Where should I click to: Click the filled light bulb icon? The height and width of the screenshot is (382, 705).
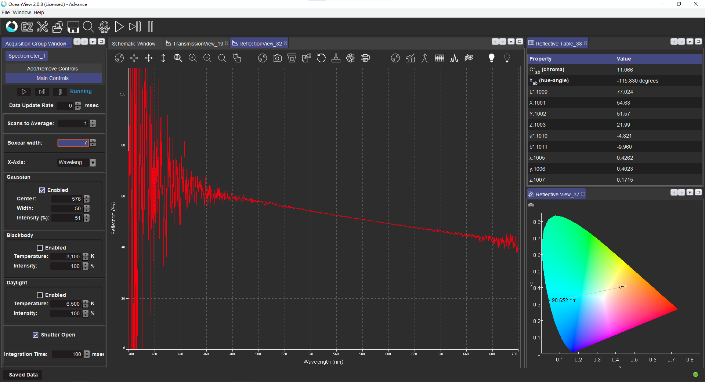point(491,58)
